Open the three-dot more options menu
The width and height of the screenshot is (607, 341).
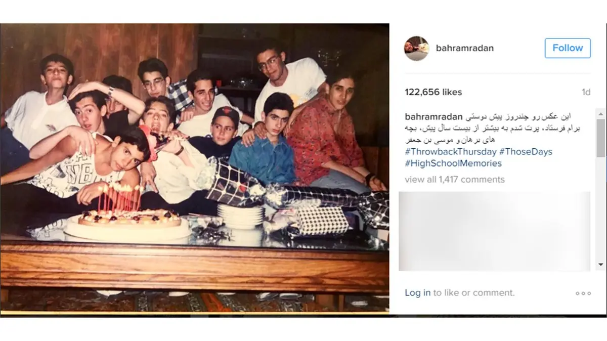(x=583, y=293)
